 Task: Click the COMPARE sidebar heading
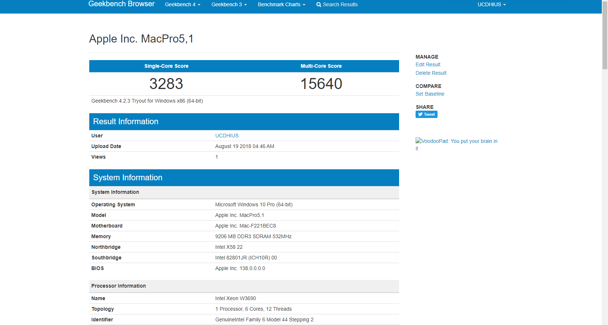click(428, 86)
